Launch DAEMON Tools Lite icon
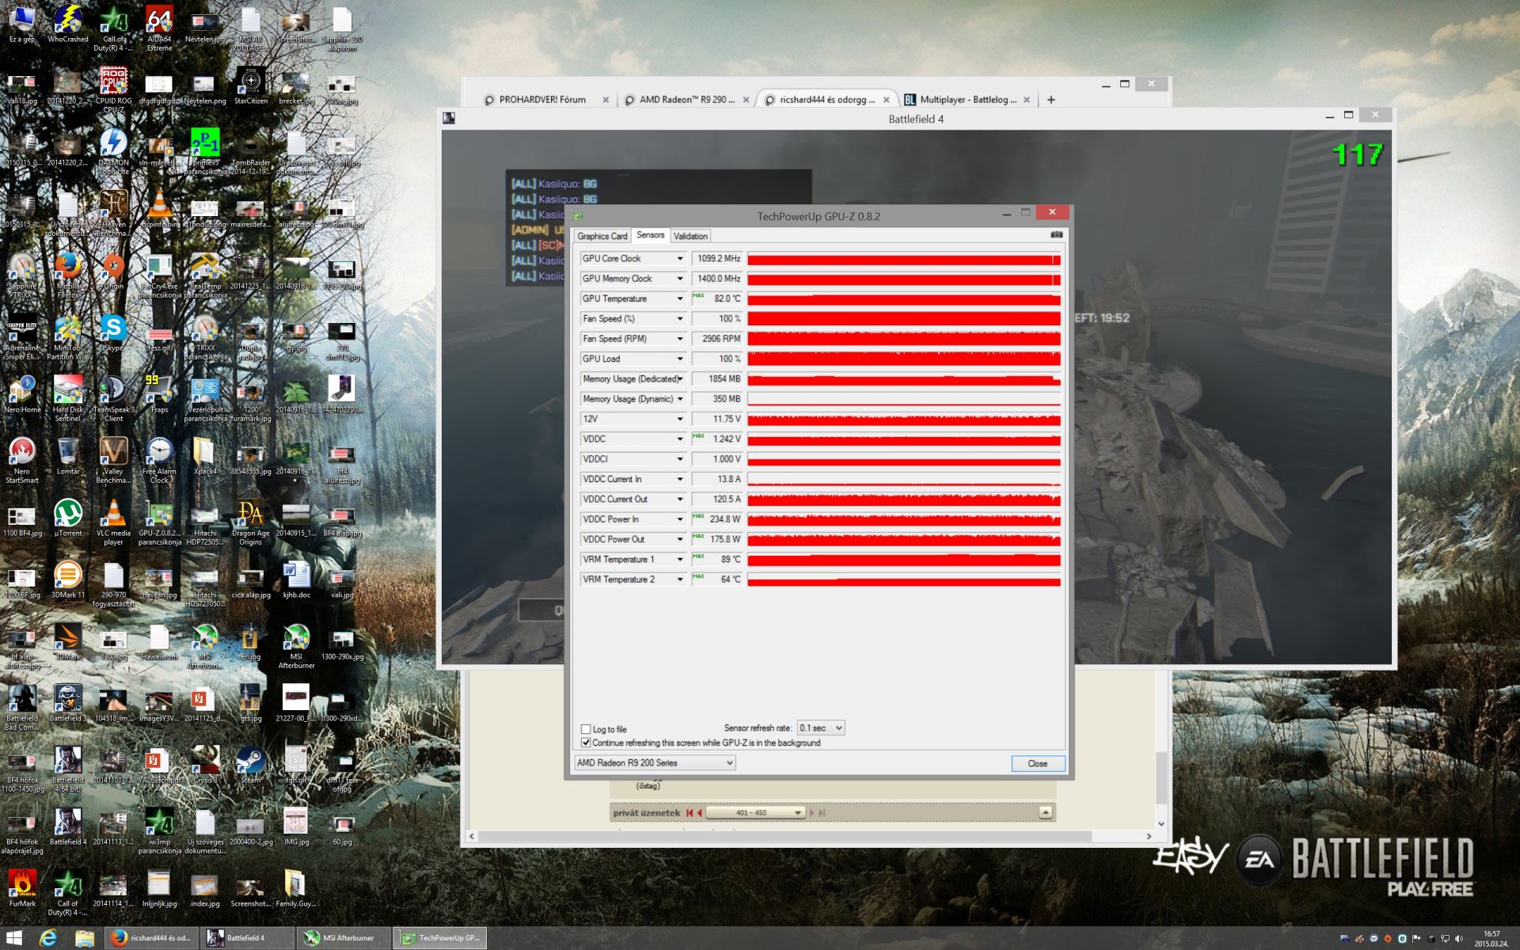 tap(113, 151)
